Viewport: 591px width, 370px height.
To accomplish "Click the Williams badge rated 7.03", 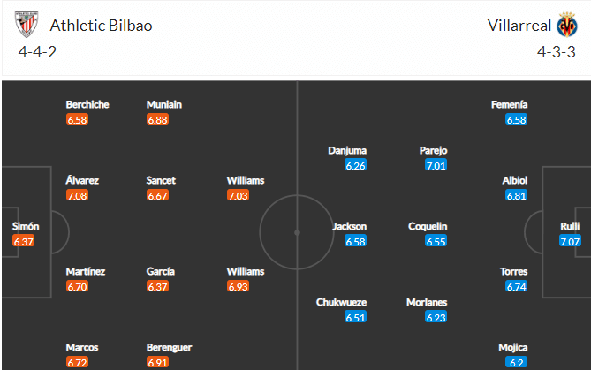I will (238, 195).
